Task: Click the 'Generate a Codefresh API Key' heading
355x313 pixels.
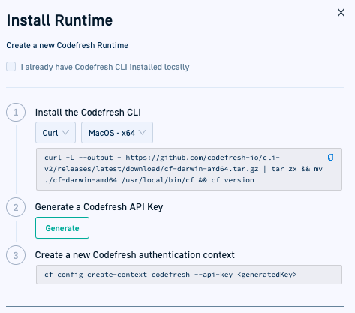Action: point(99,207)
